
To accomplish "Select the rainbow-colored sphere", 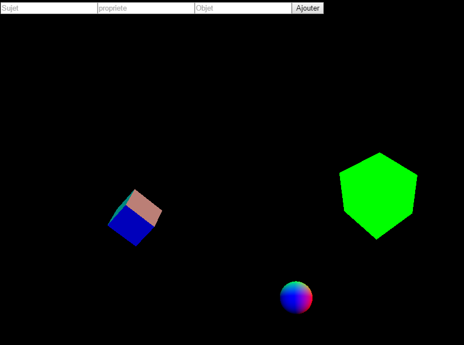I will 296,297.
